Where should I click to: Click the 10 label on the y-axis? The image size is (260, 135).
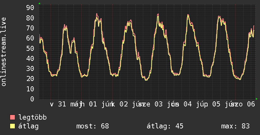(x=30, y=89)
